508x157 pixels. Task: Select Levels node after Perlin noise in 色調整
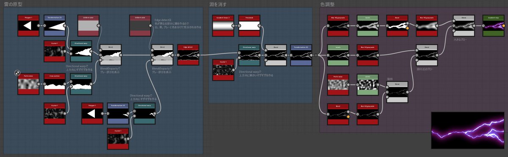tap(367, 84)
